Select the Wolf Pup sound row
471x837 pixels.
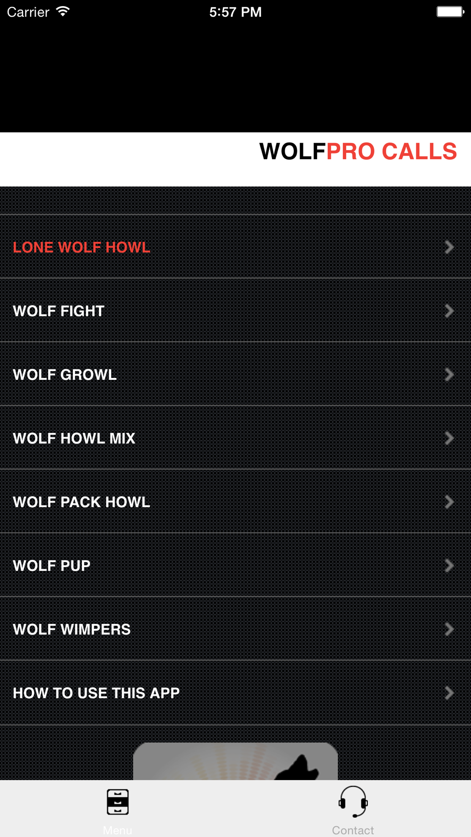point(235,565)
